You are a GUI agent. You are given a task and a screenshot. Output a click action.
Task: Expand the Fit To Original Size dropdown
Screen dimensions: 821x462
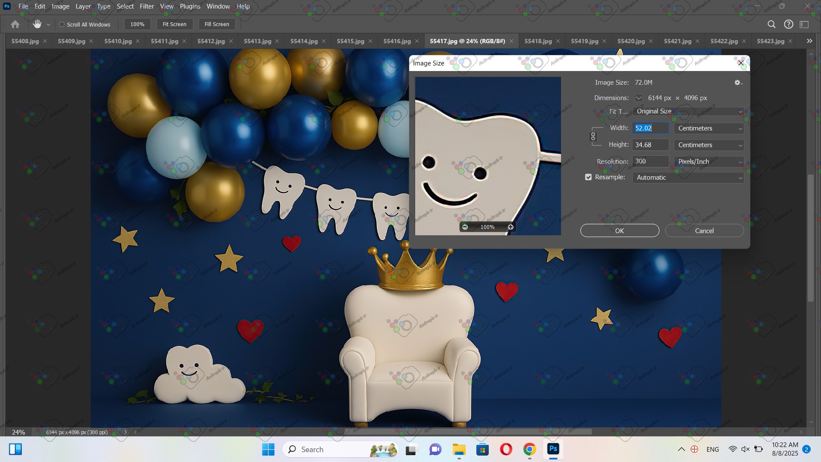coord(688,111)
